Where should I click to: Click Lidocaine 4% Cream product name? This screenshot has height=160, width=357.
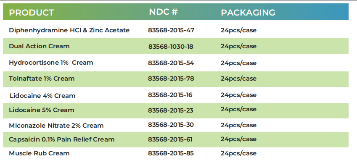click(42, 96)
